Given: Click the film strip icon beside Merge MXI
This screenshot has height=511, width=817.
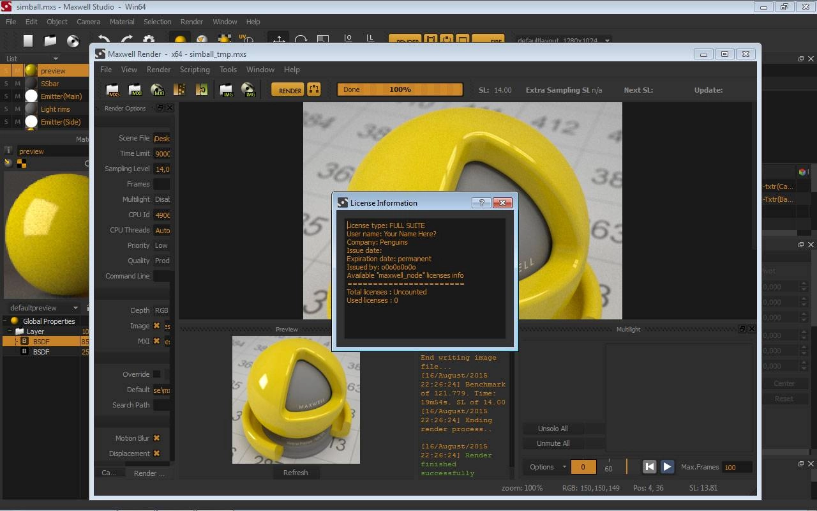Looking at the screenshot, I should click(x=179, y=90).
